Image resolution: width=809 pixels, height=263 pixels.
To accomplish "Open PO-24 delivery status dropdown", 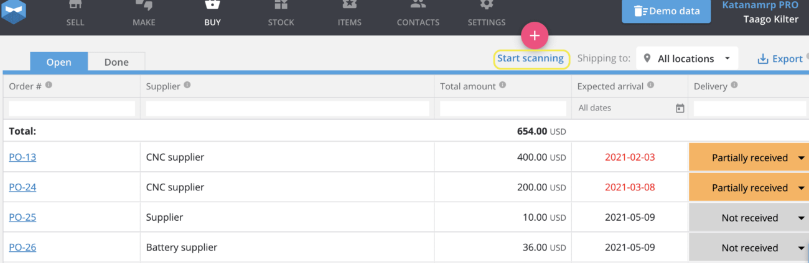I will 801,188.
